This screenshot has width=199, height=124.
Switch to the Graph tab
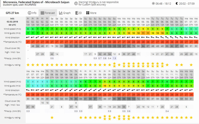(65, 13)
